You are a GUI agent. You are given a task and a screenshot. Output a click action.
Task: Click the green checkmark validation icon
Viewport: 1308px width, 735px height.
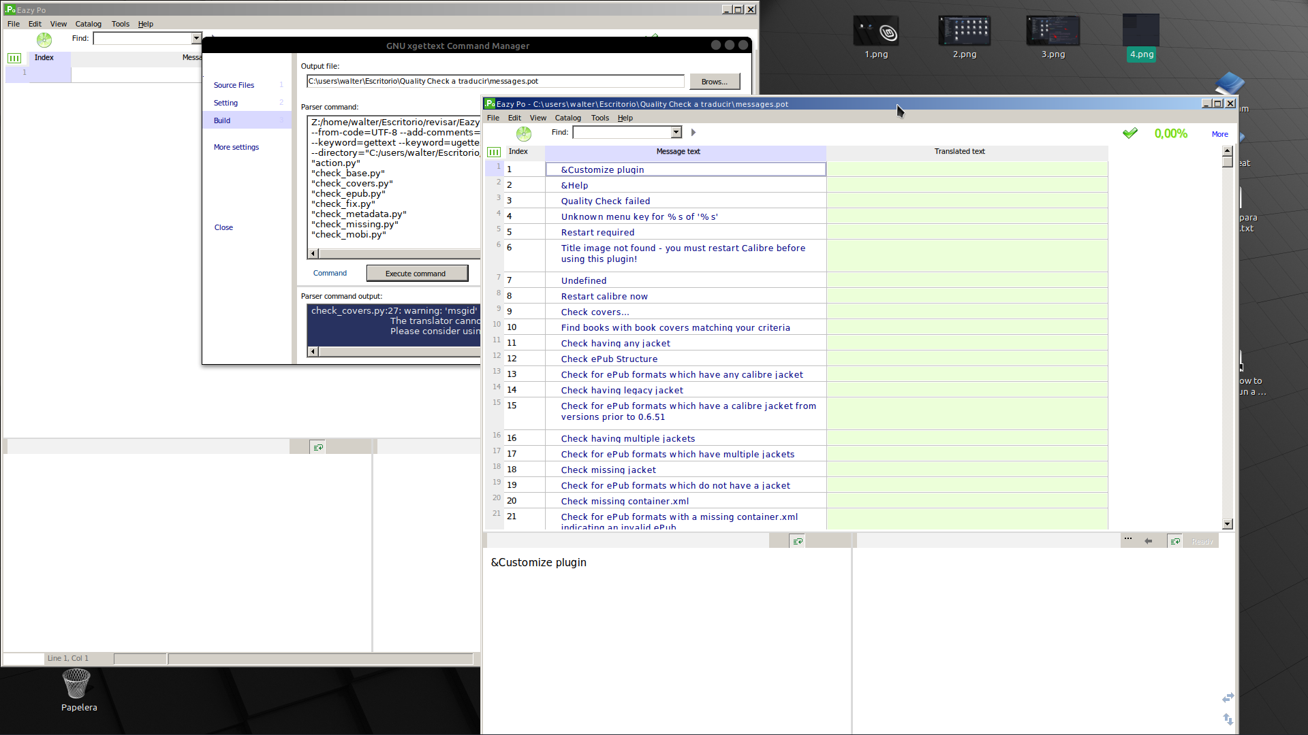pyautogui.click(x=1130, y=133)
